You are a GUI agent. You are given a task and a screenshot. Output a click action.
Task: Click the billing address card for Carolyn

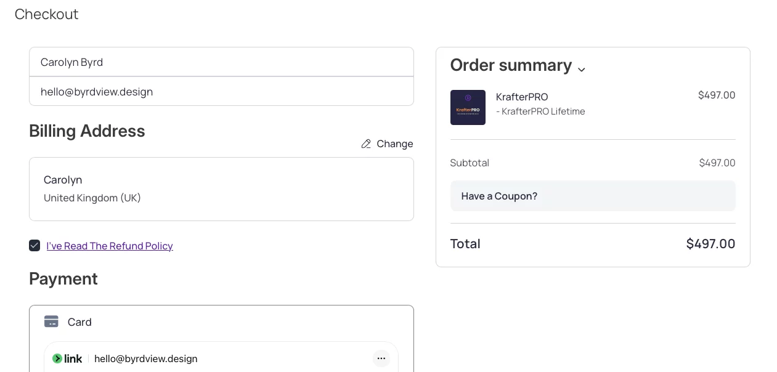pyautogui.click(x=221, y=189)
